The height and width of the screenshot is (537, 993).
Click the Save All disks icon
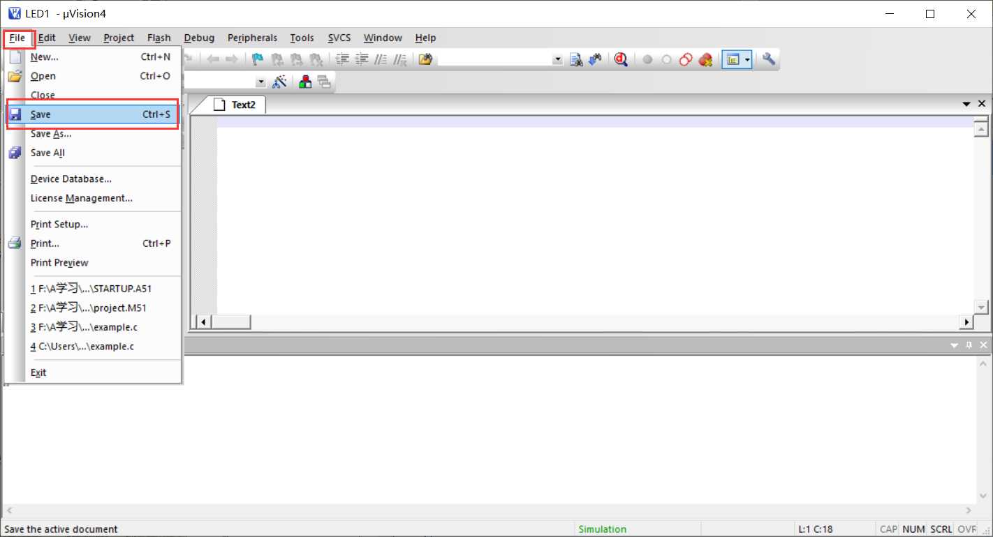(15, 153)
